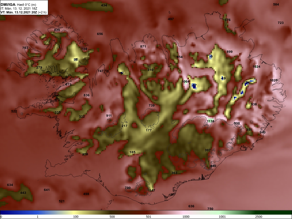
Task: Click the map value 793
Action: pos(25,48)
